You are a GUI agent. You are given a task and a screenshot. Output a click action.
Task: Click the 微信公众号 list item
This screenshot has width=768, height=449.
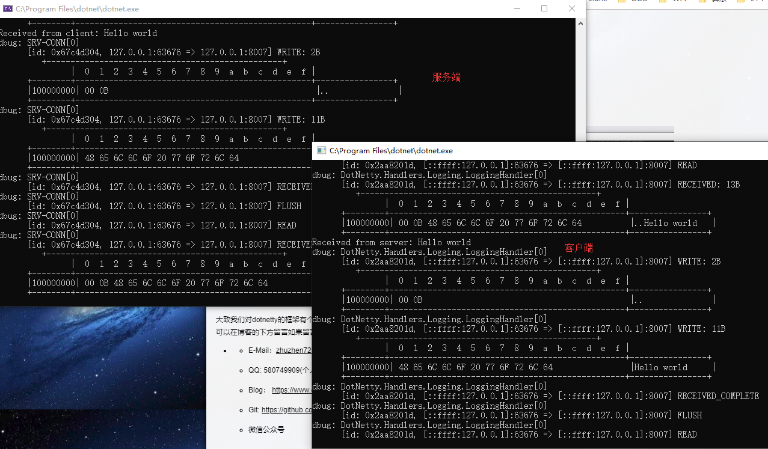[266, 430]
